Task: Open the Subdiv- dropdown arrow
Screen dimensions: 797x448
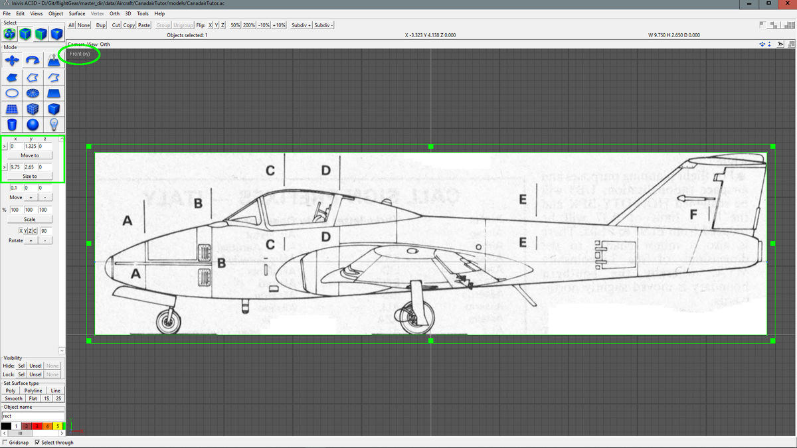Action: [333, 25]
